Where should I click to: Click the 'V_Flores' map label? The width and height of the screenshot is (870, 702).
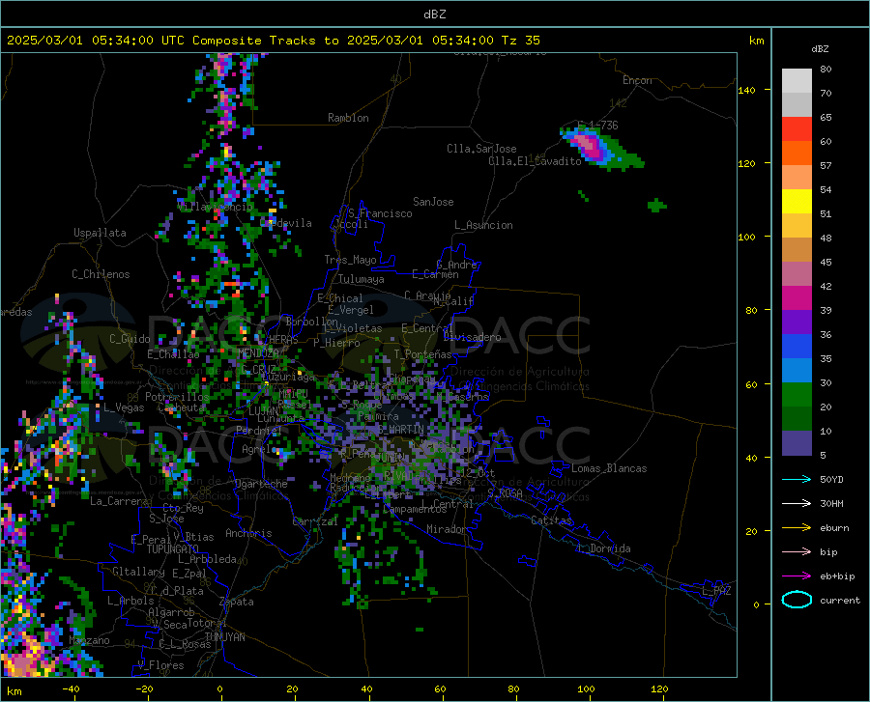tap(160, 665)
